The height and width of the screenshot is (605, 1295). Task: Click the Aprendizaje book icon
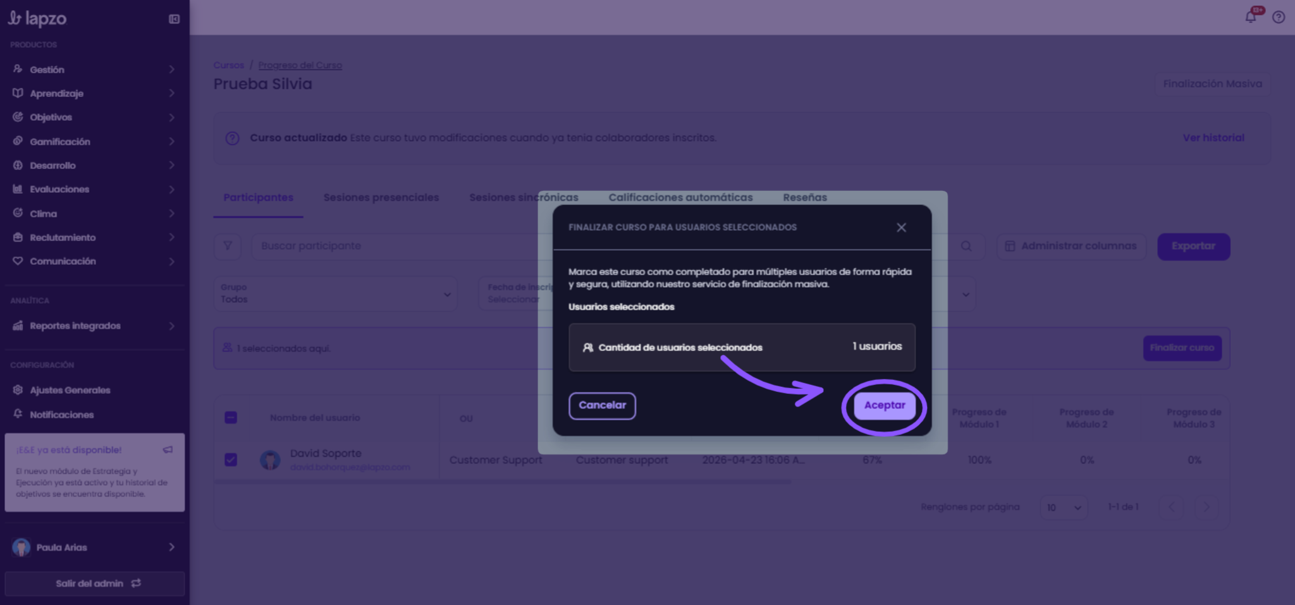click(18, 93)
